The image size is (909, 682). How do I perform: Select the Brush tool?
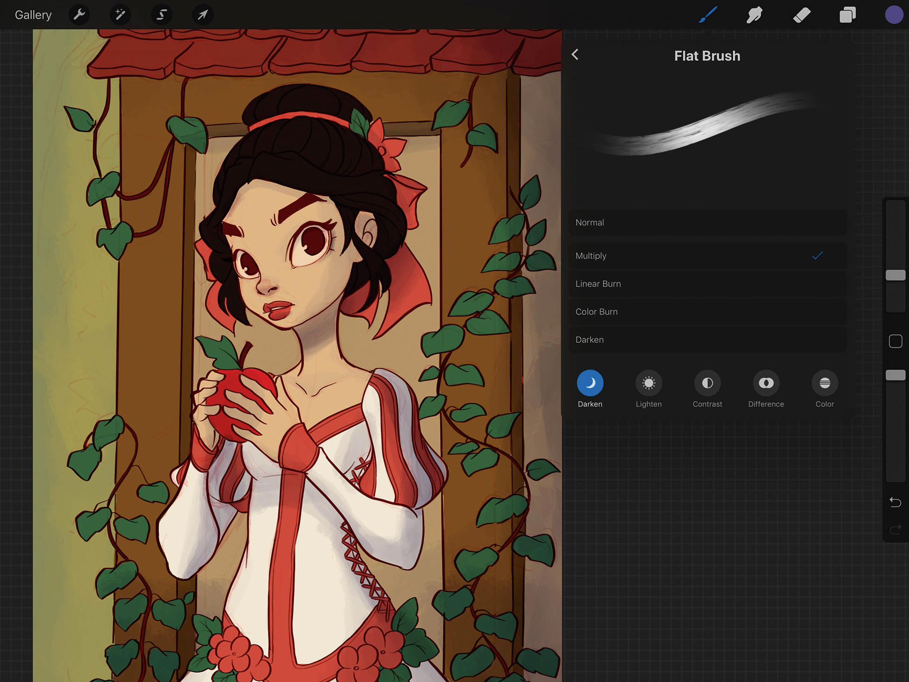[x=708, y=15]
